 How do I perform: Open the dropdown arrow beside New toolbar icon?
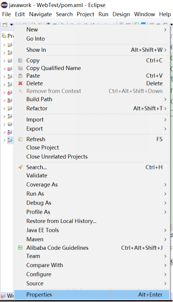[x=11, y=24]
